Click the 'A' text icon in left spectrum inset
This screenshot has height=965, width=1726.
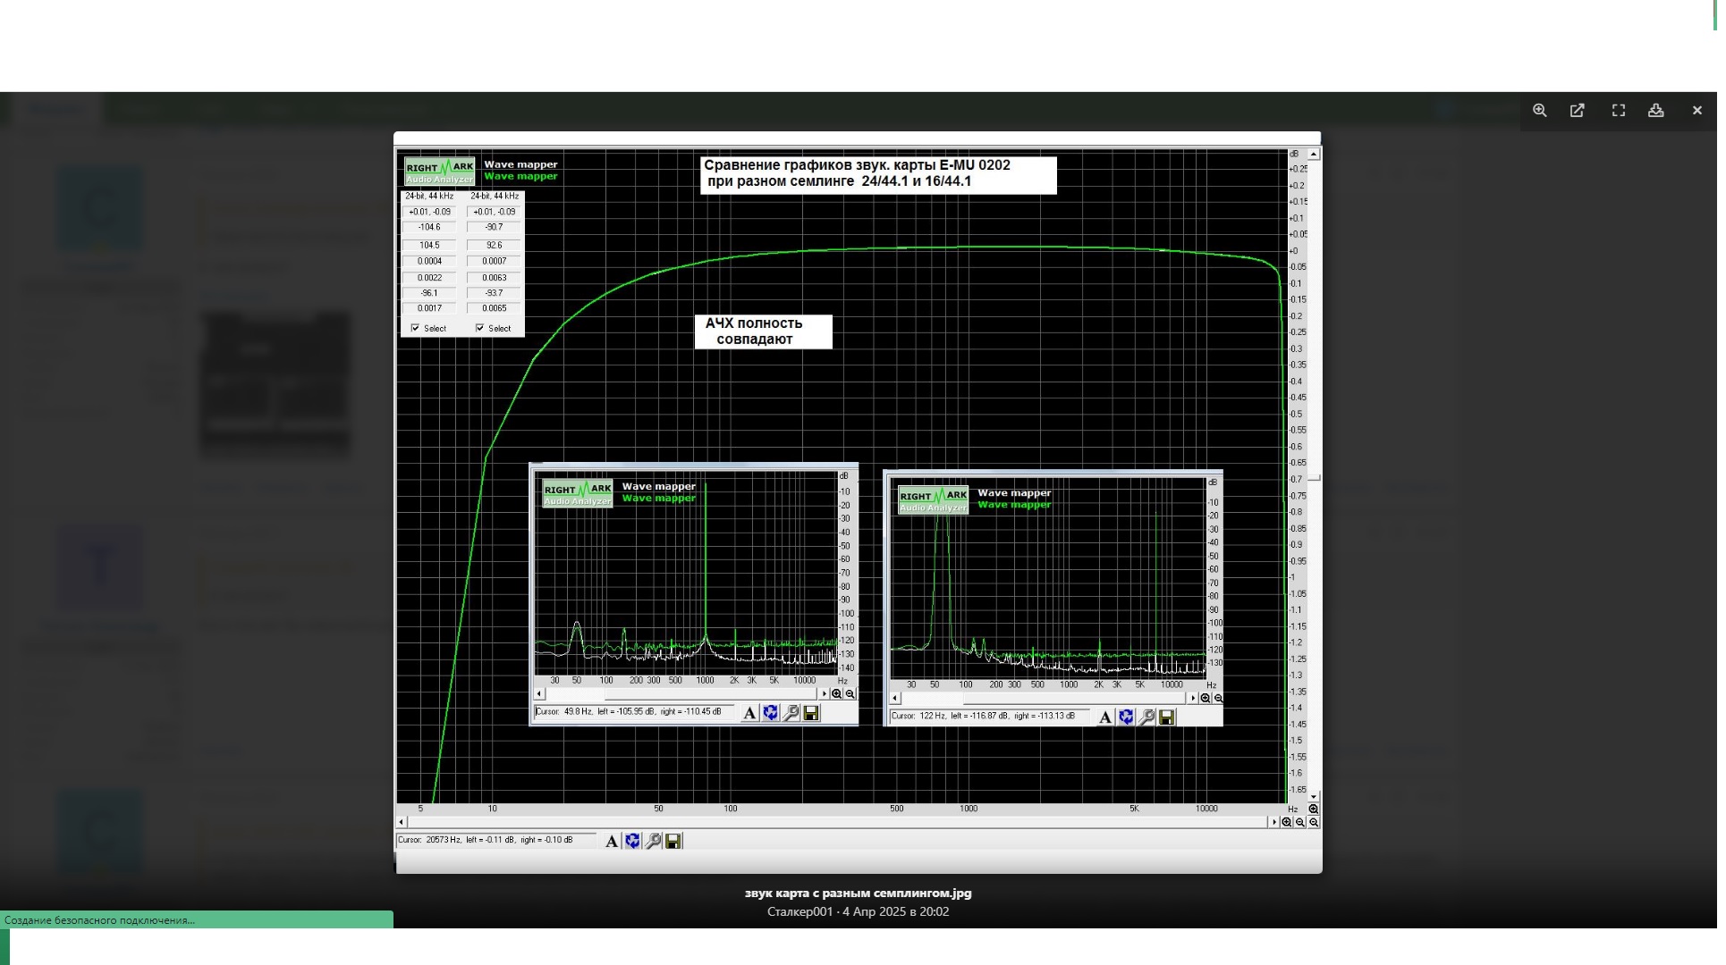point(749,713)
